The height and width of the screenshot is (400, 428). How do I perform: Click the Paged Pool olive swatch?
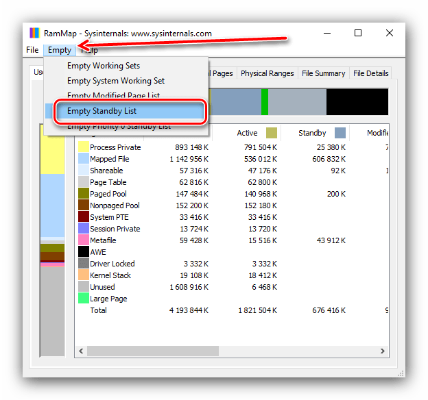[x=84, y=193]
